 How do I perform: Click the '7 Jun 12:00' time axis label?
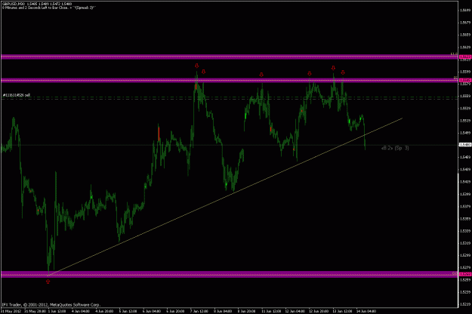(199, 311)
